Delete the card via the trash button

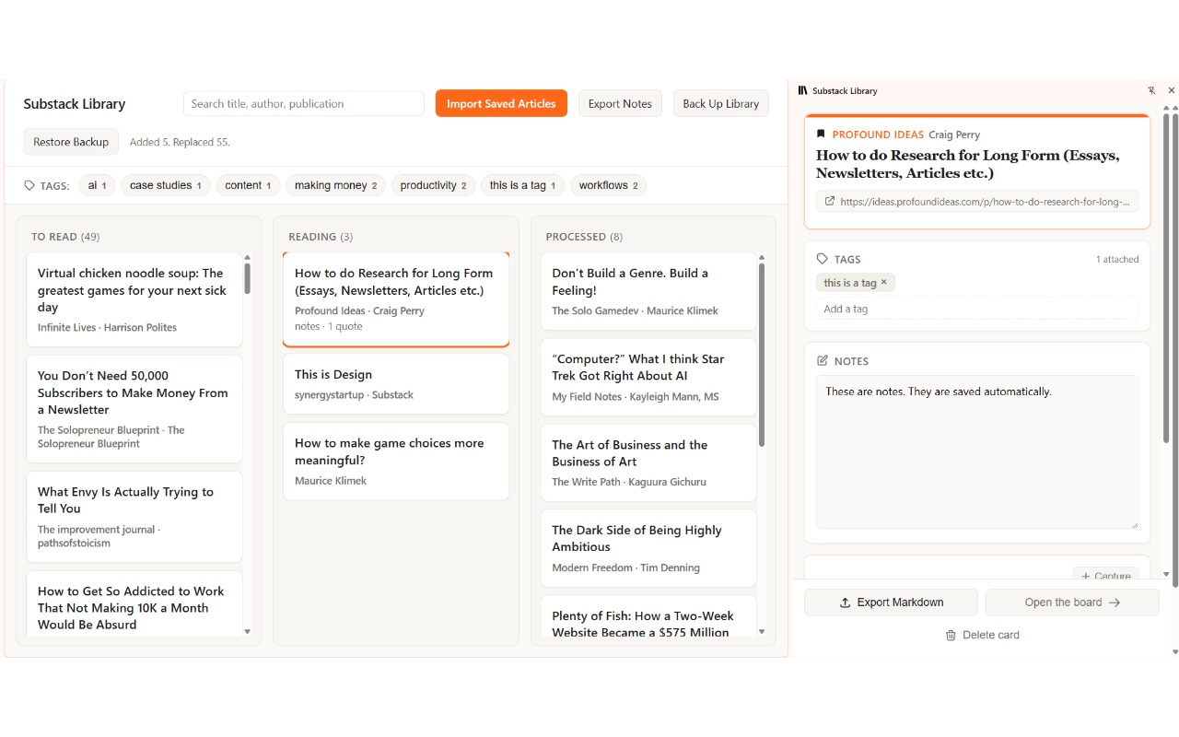point(982,635)
